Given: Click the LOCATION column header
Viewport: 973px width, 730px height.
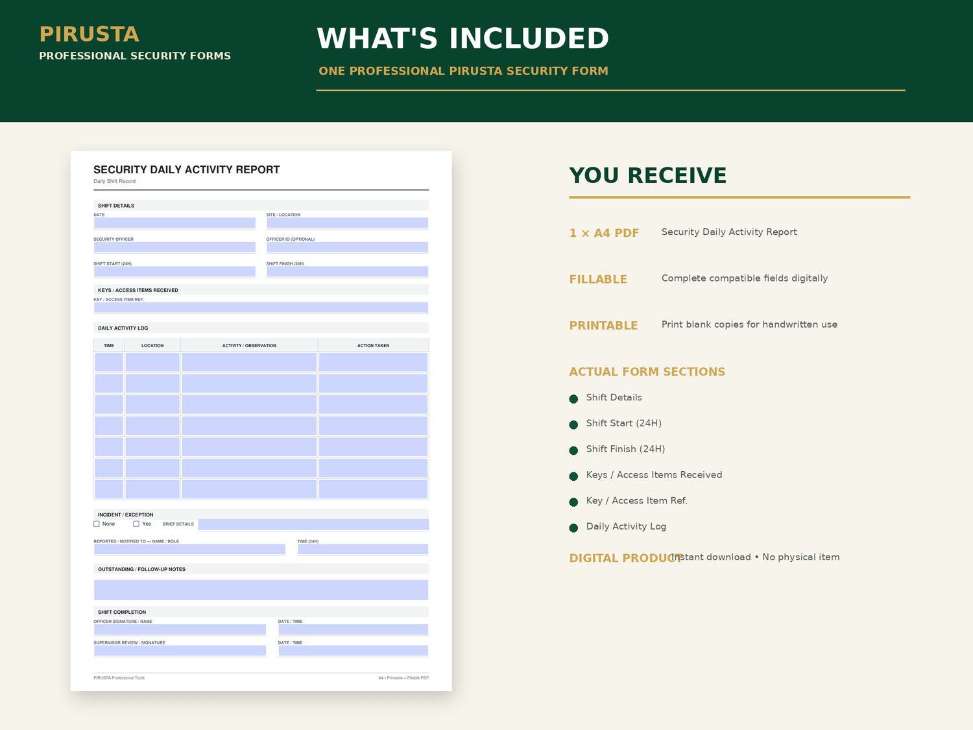Looking at the screenshot, I should click(152, 346).
